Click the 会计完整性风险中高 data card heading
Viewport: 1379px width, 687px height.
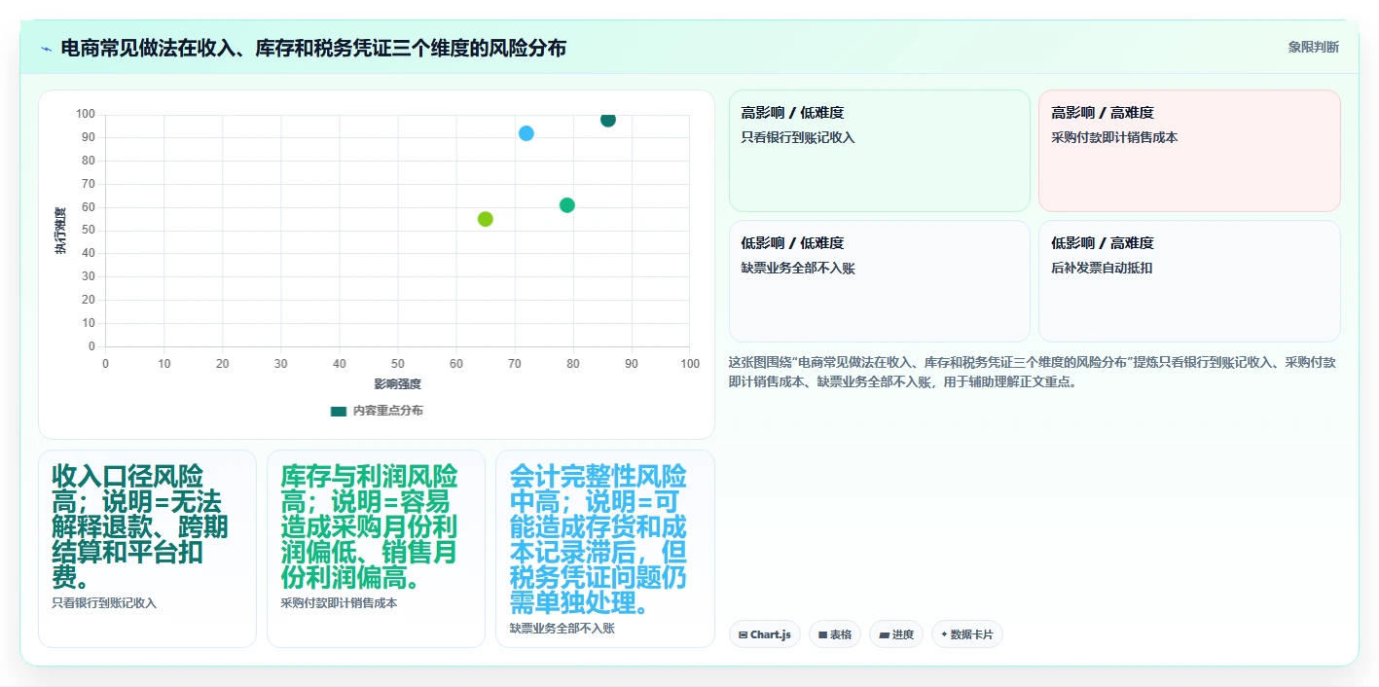(599, 540)
